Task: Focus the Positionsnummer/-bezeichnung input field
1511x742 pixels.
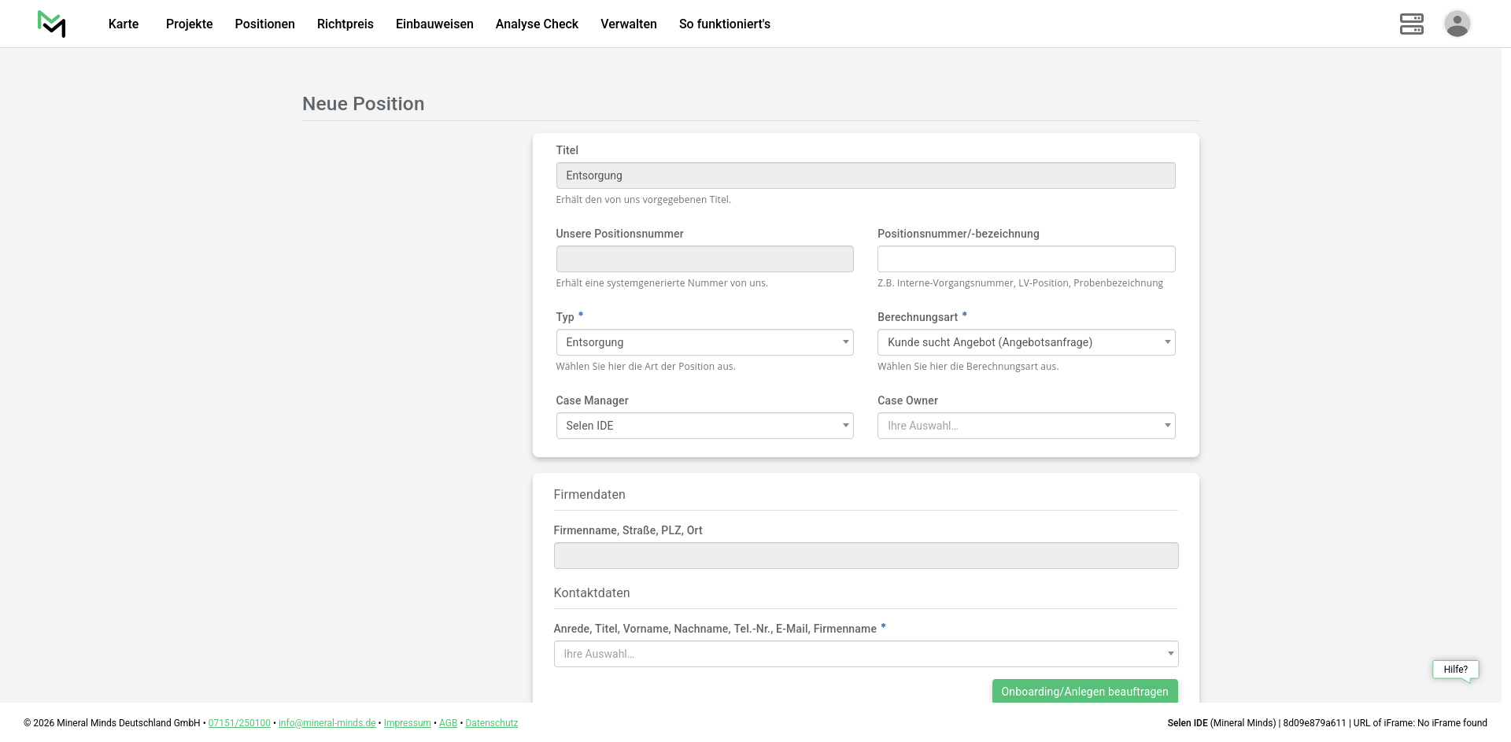Action: pos(1025,259)
